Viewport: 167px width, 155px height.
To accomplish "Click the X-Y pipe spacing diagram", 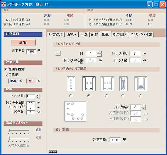I will pos(76,111).
